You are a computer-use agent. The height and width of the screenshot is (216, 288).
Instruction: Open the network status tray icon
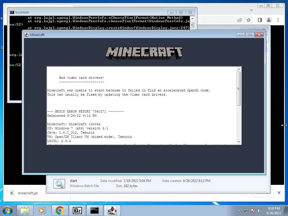(x=246, y=211)
